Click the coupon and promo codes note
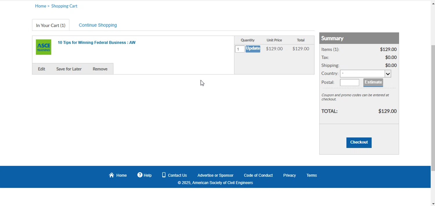The image size is (435, 206). point(355,97)
